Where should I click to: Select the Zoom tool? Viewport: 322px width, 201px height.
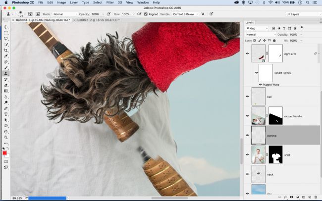(6, 138)
